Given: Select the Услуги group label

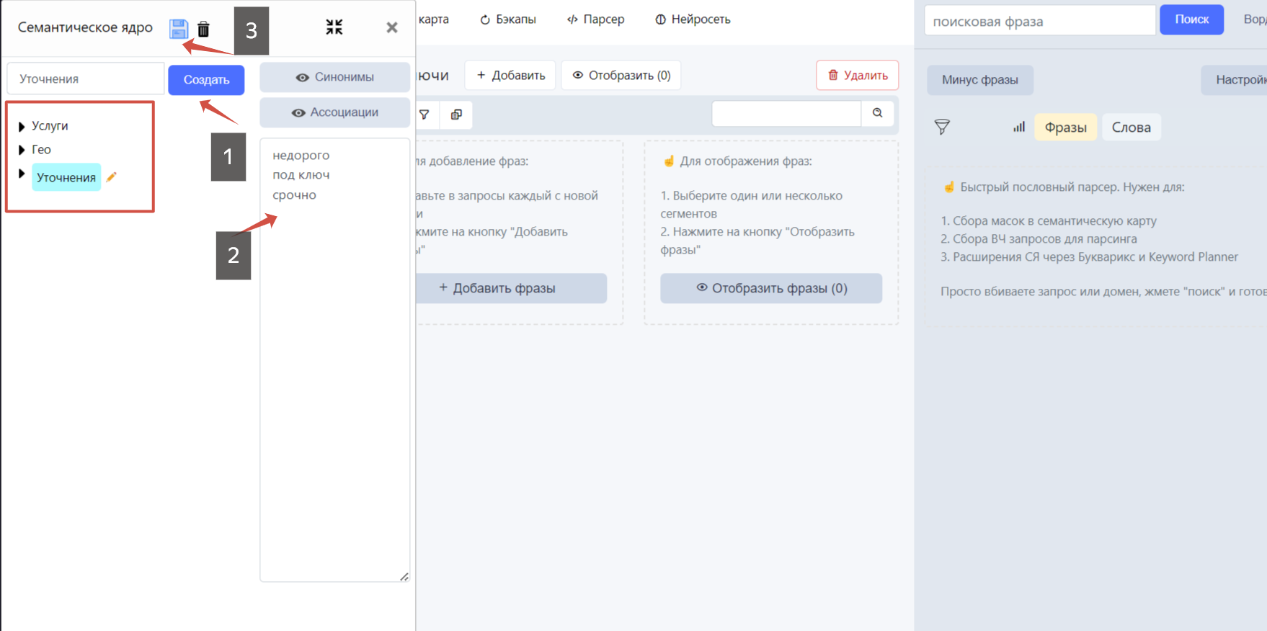Looking at the screenshot, I should tap(50, 126).
